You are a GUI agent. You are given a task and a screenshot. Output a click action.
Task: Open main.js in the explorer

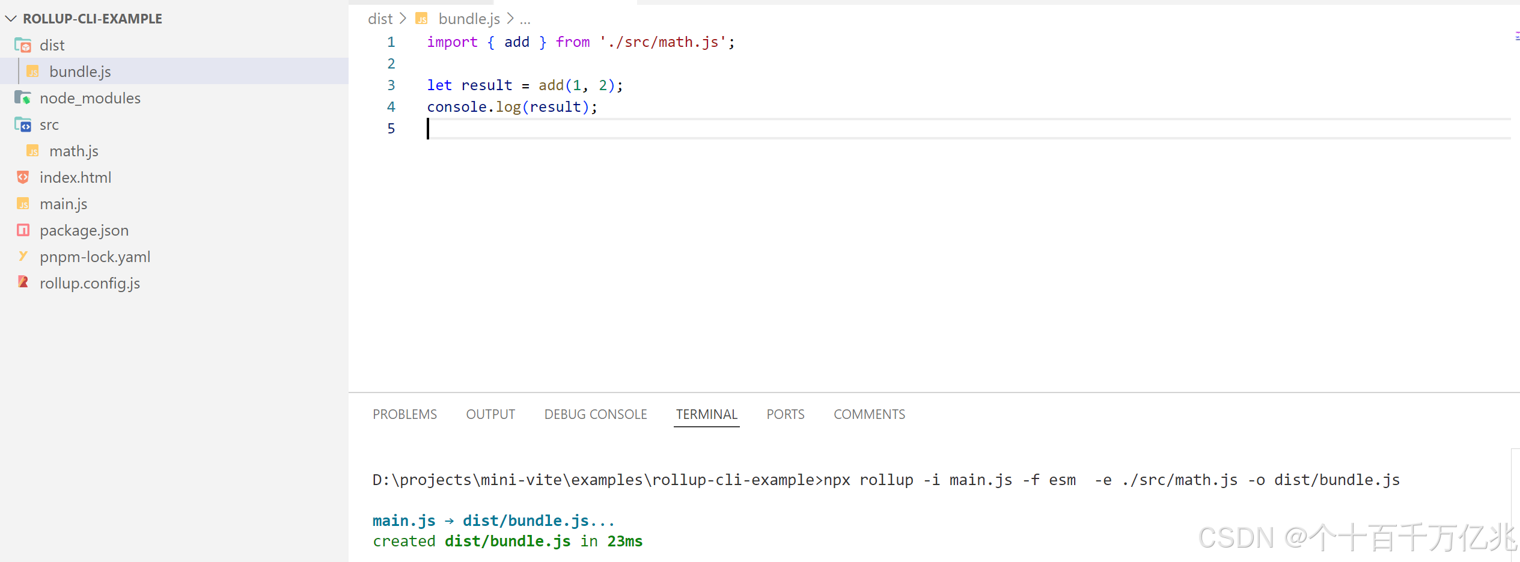64,204
